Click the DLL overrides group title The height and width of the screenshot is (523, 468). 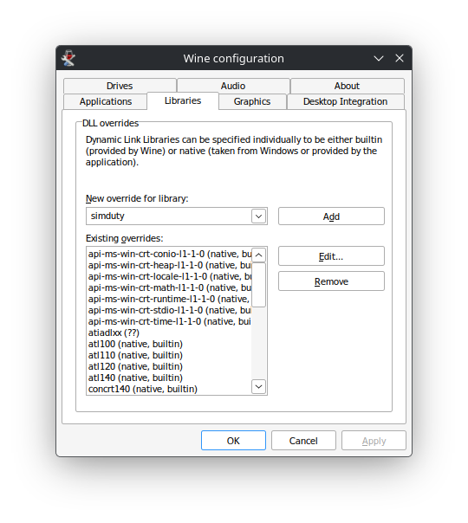coord(110,123)
